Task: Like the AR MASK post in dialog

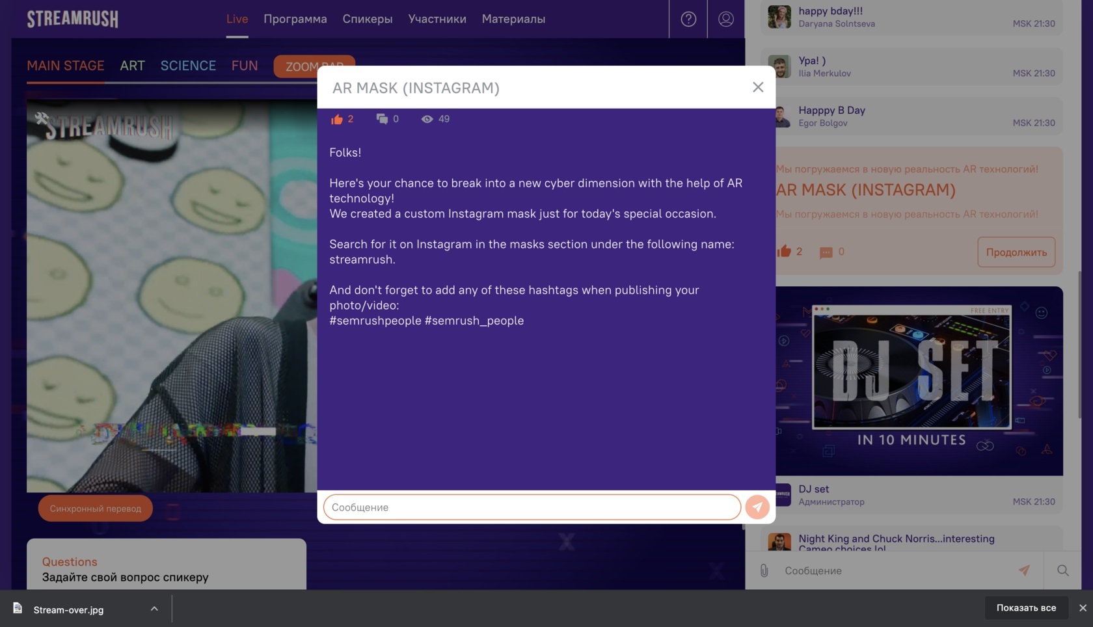Action: [336, 119]
